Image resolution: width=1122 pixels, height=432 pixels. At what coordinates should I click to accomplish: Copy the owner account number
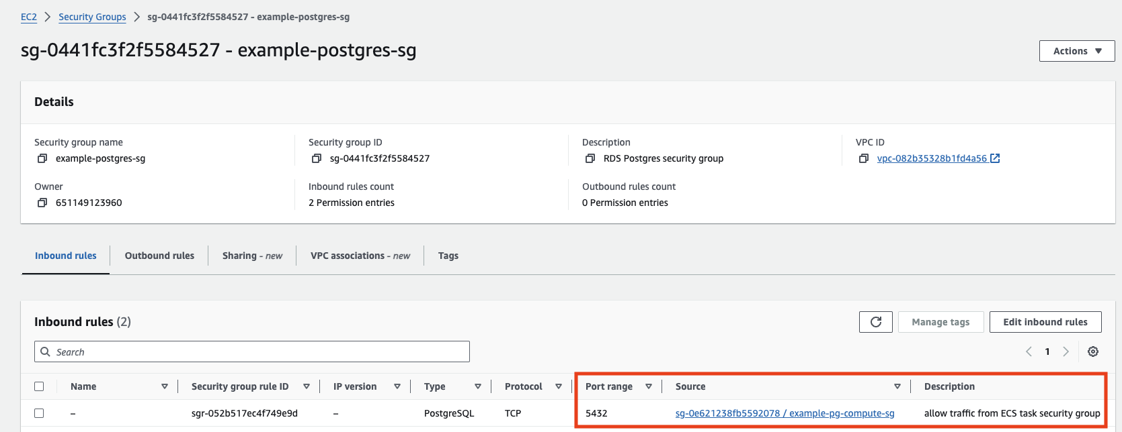42,203
